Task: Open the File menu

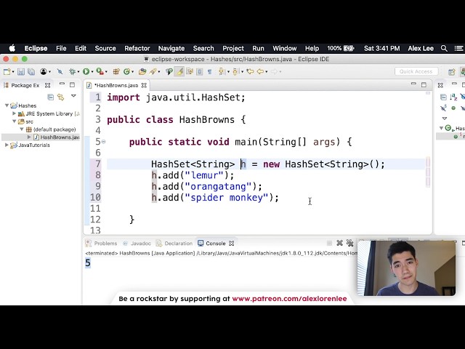Action: coord(61,48)
